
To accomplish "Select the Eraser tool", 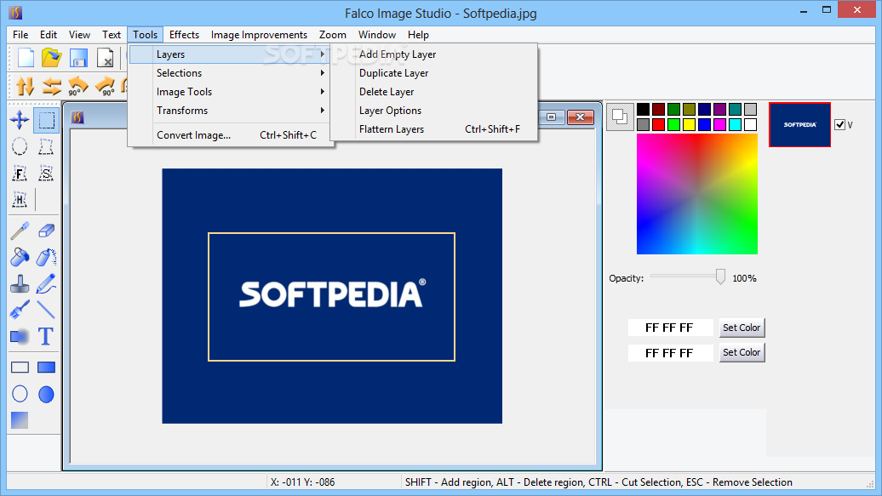I will tap(46, 231).
